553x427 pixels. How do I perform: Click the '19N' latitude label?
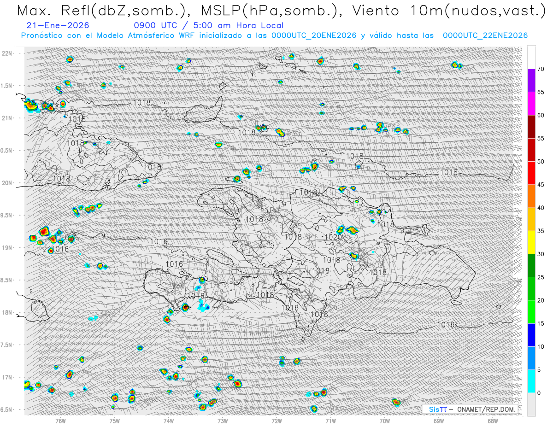click(x=6, y=248)
